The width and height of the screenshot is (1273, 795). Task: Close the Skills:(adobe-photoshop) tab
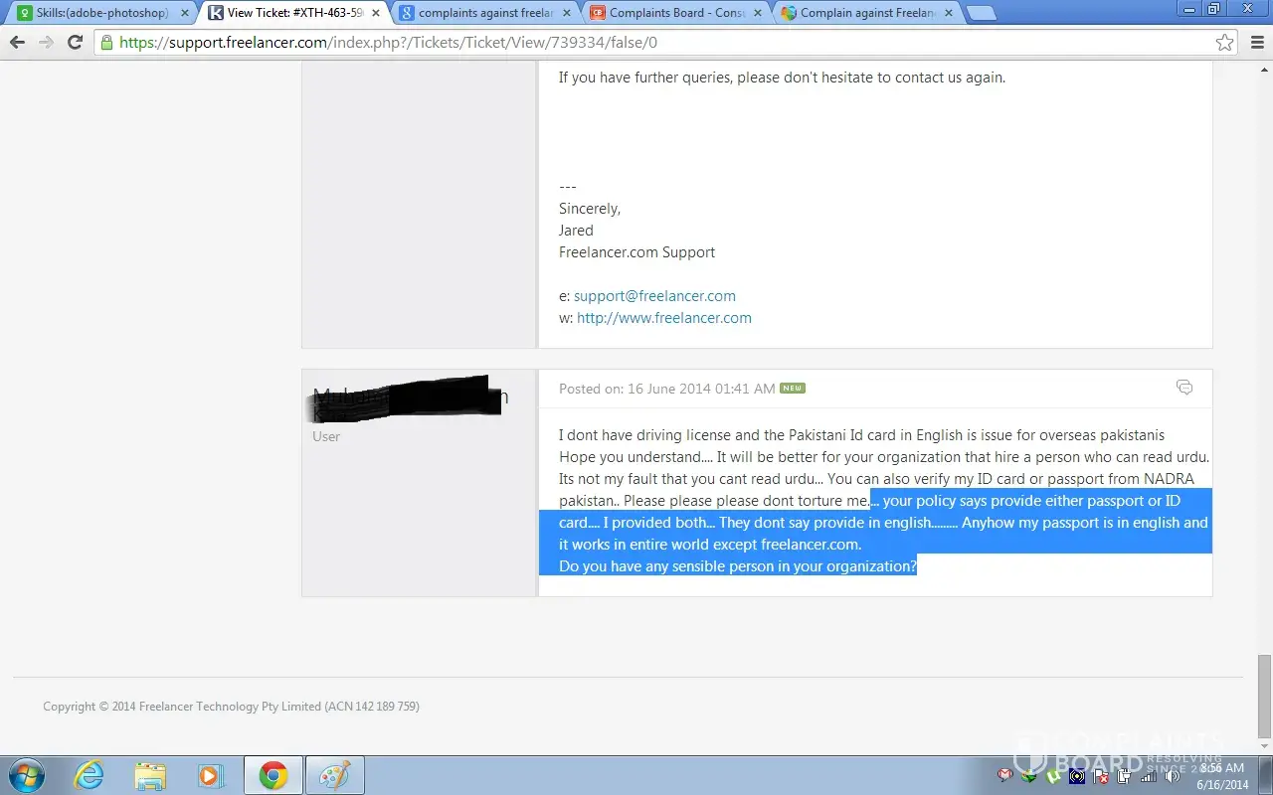(x=185, y=13)
